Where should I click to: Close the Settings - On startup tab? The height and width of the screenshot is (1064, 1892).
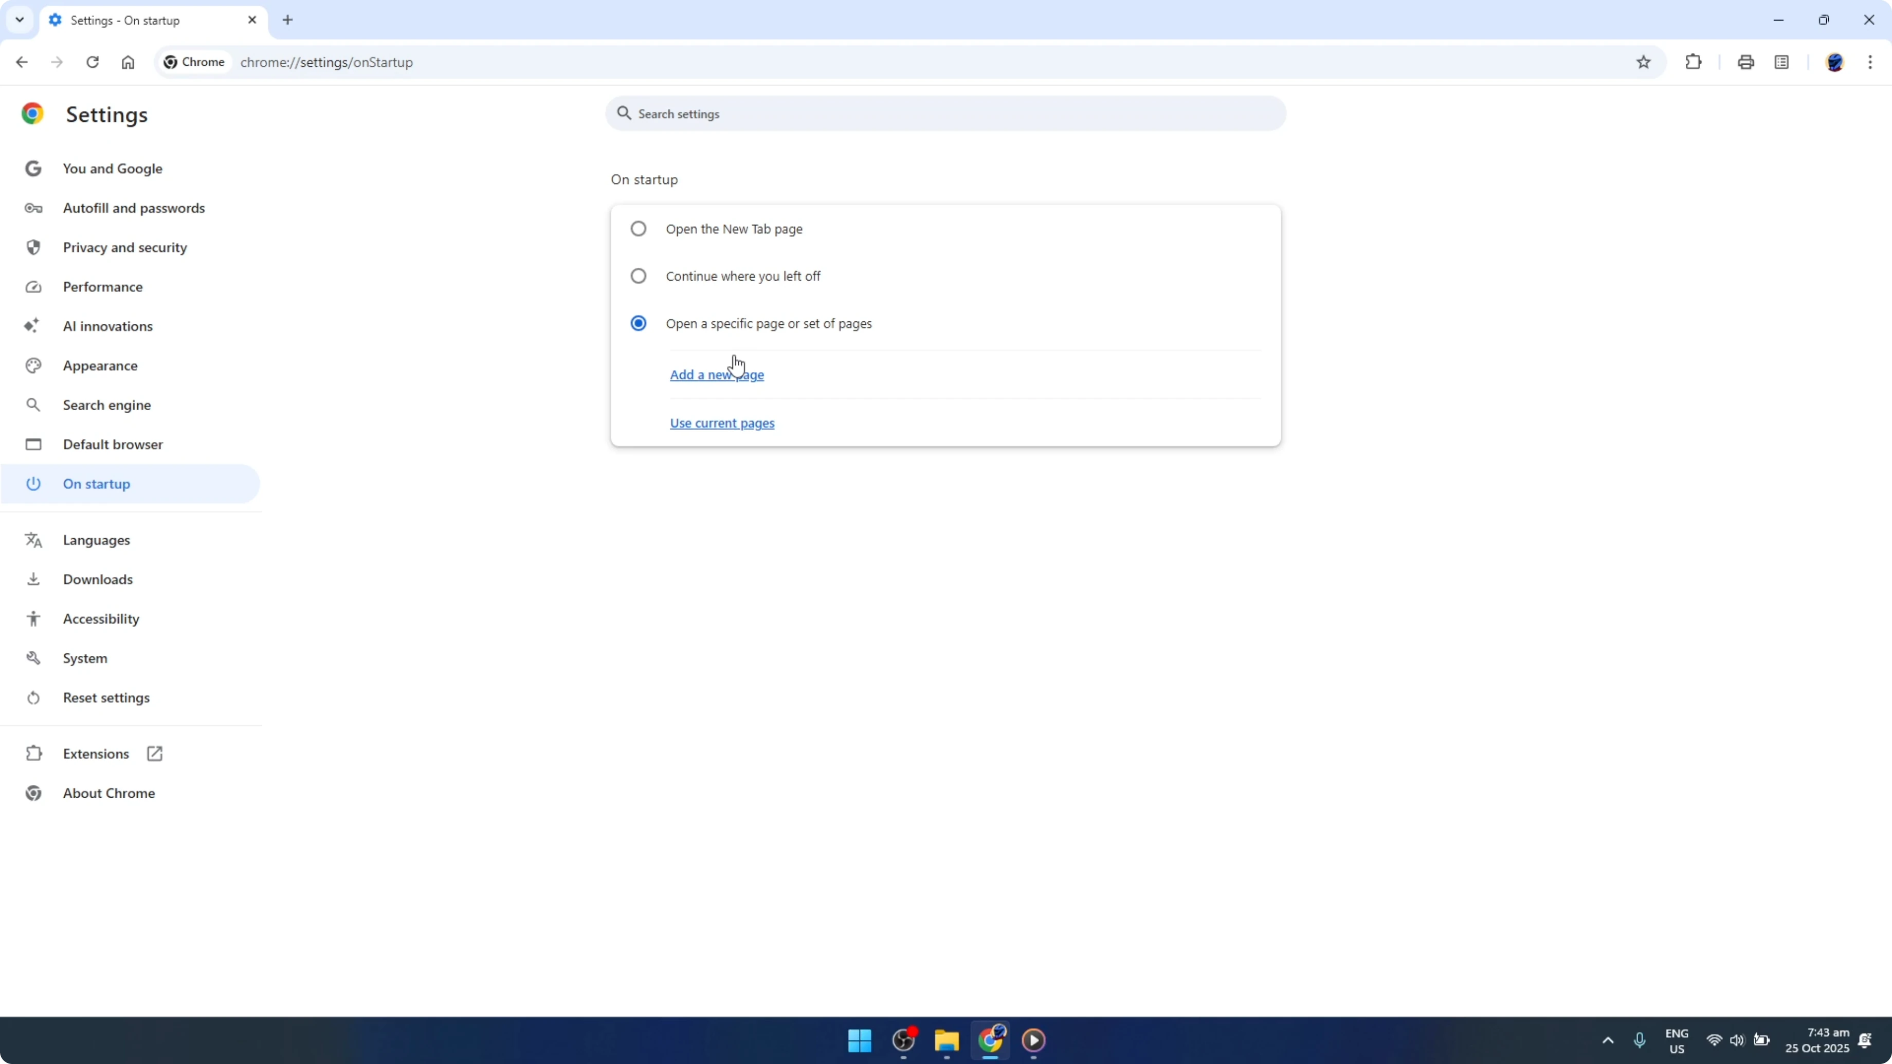pyautogui.click(x=252, y=20)
